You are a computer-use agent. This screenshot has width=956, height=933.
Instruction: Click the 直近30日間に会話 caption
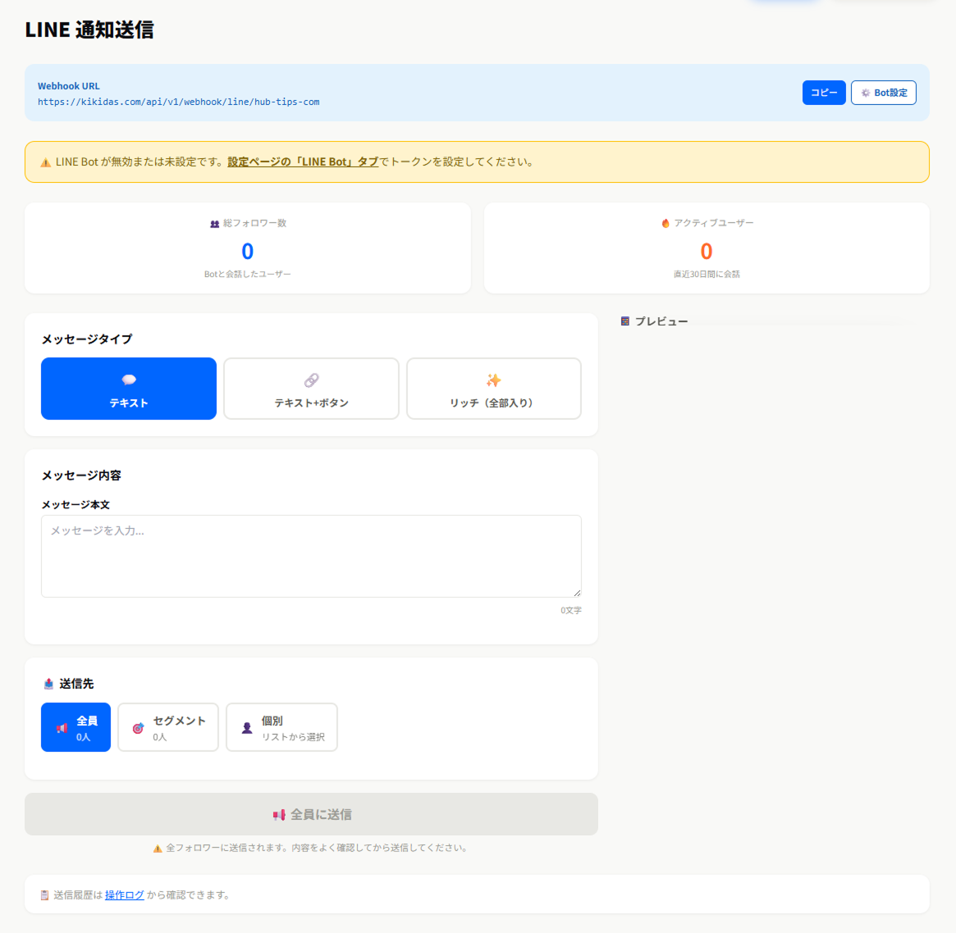point(707,274)
